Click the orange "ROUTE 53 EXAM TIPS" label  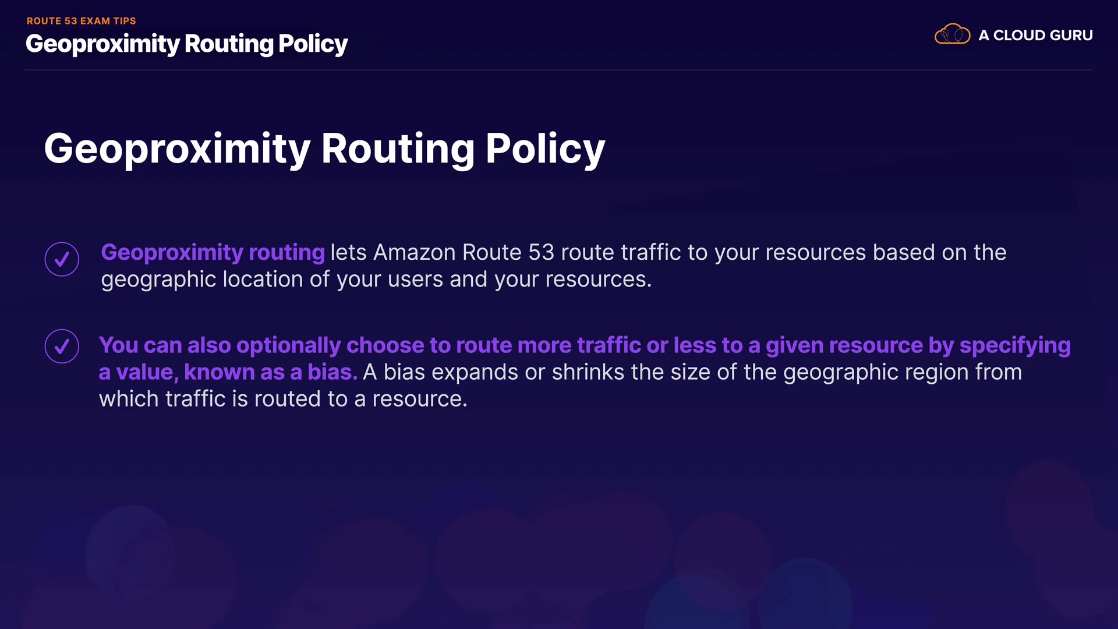pyautogui.click(x=81, y=21)
